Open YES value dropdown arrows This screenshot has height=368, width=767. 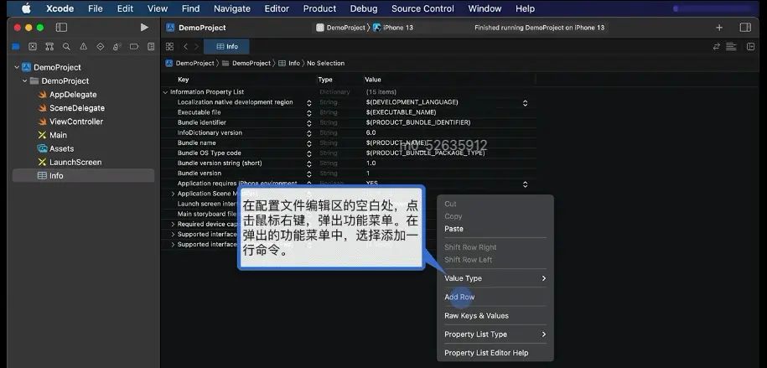coord(525,184)
